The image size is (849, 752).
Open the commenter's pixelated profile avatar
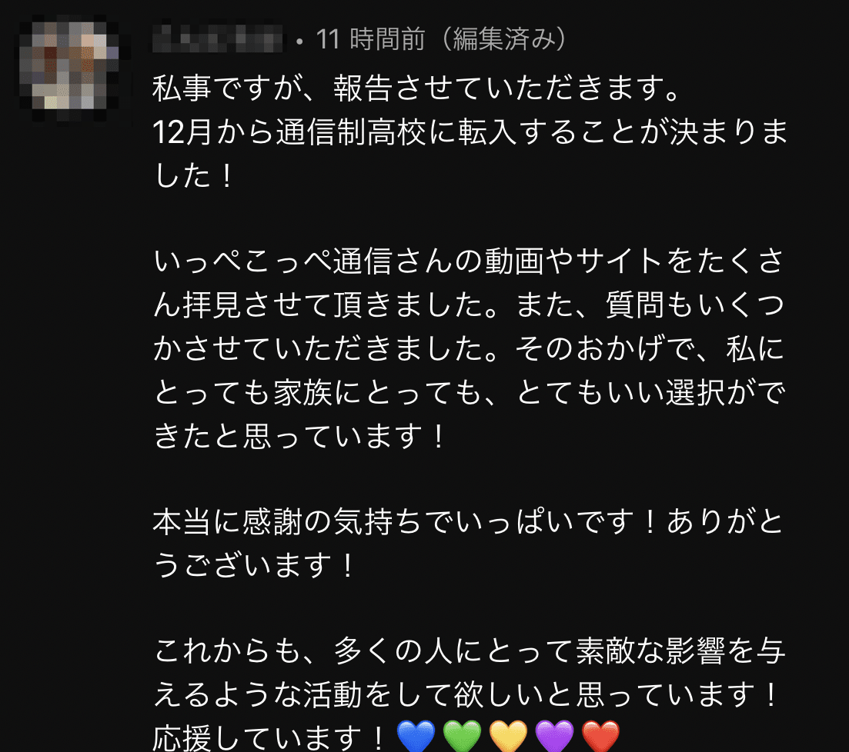[69, 64]
